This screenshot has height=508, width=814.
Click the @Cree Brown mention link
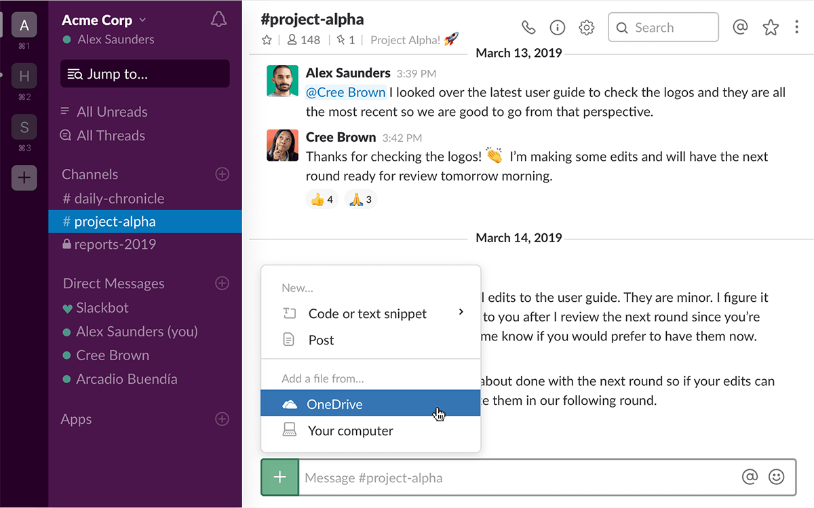(x=346, y=92)
